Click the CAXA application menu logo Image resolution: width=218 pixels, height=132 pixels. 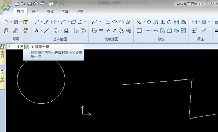6,7
